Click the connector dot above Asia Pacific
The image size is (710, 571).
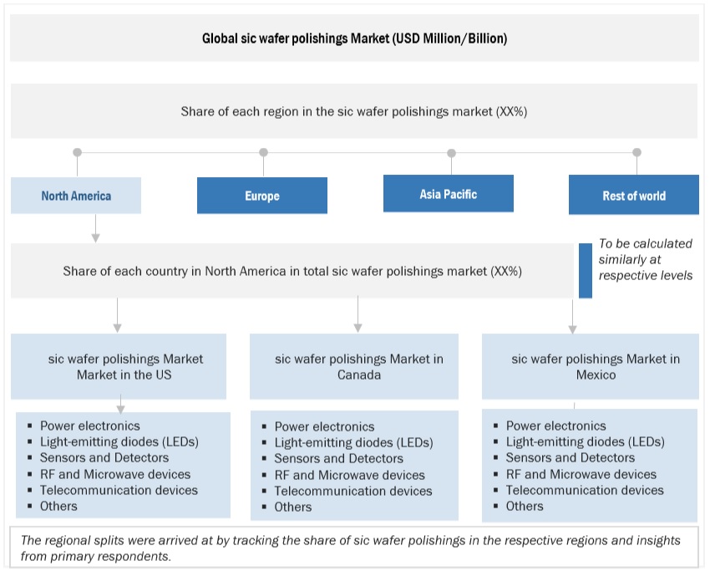click(x=451, y=154)
